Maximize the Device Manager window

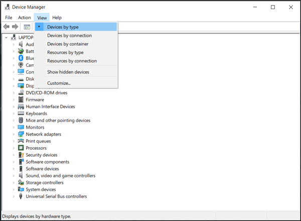pyautogui.click(x=273, y=7)
